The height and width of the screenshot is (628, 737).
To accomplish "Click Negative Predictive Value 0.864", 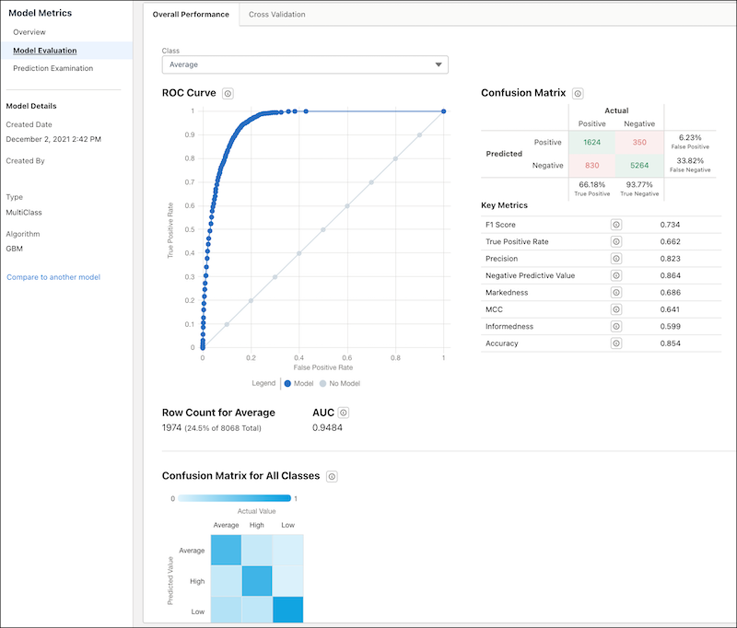I will 670,275.
